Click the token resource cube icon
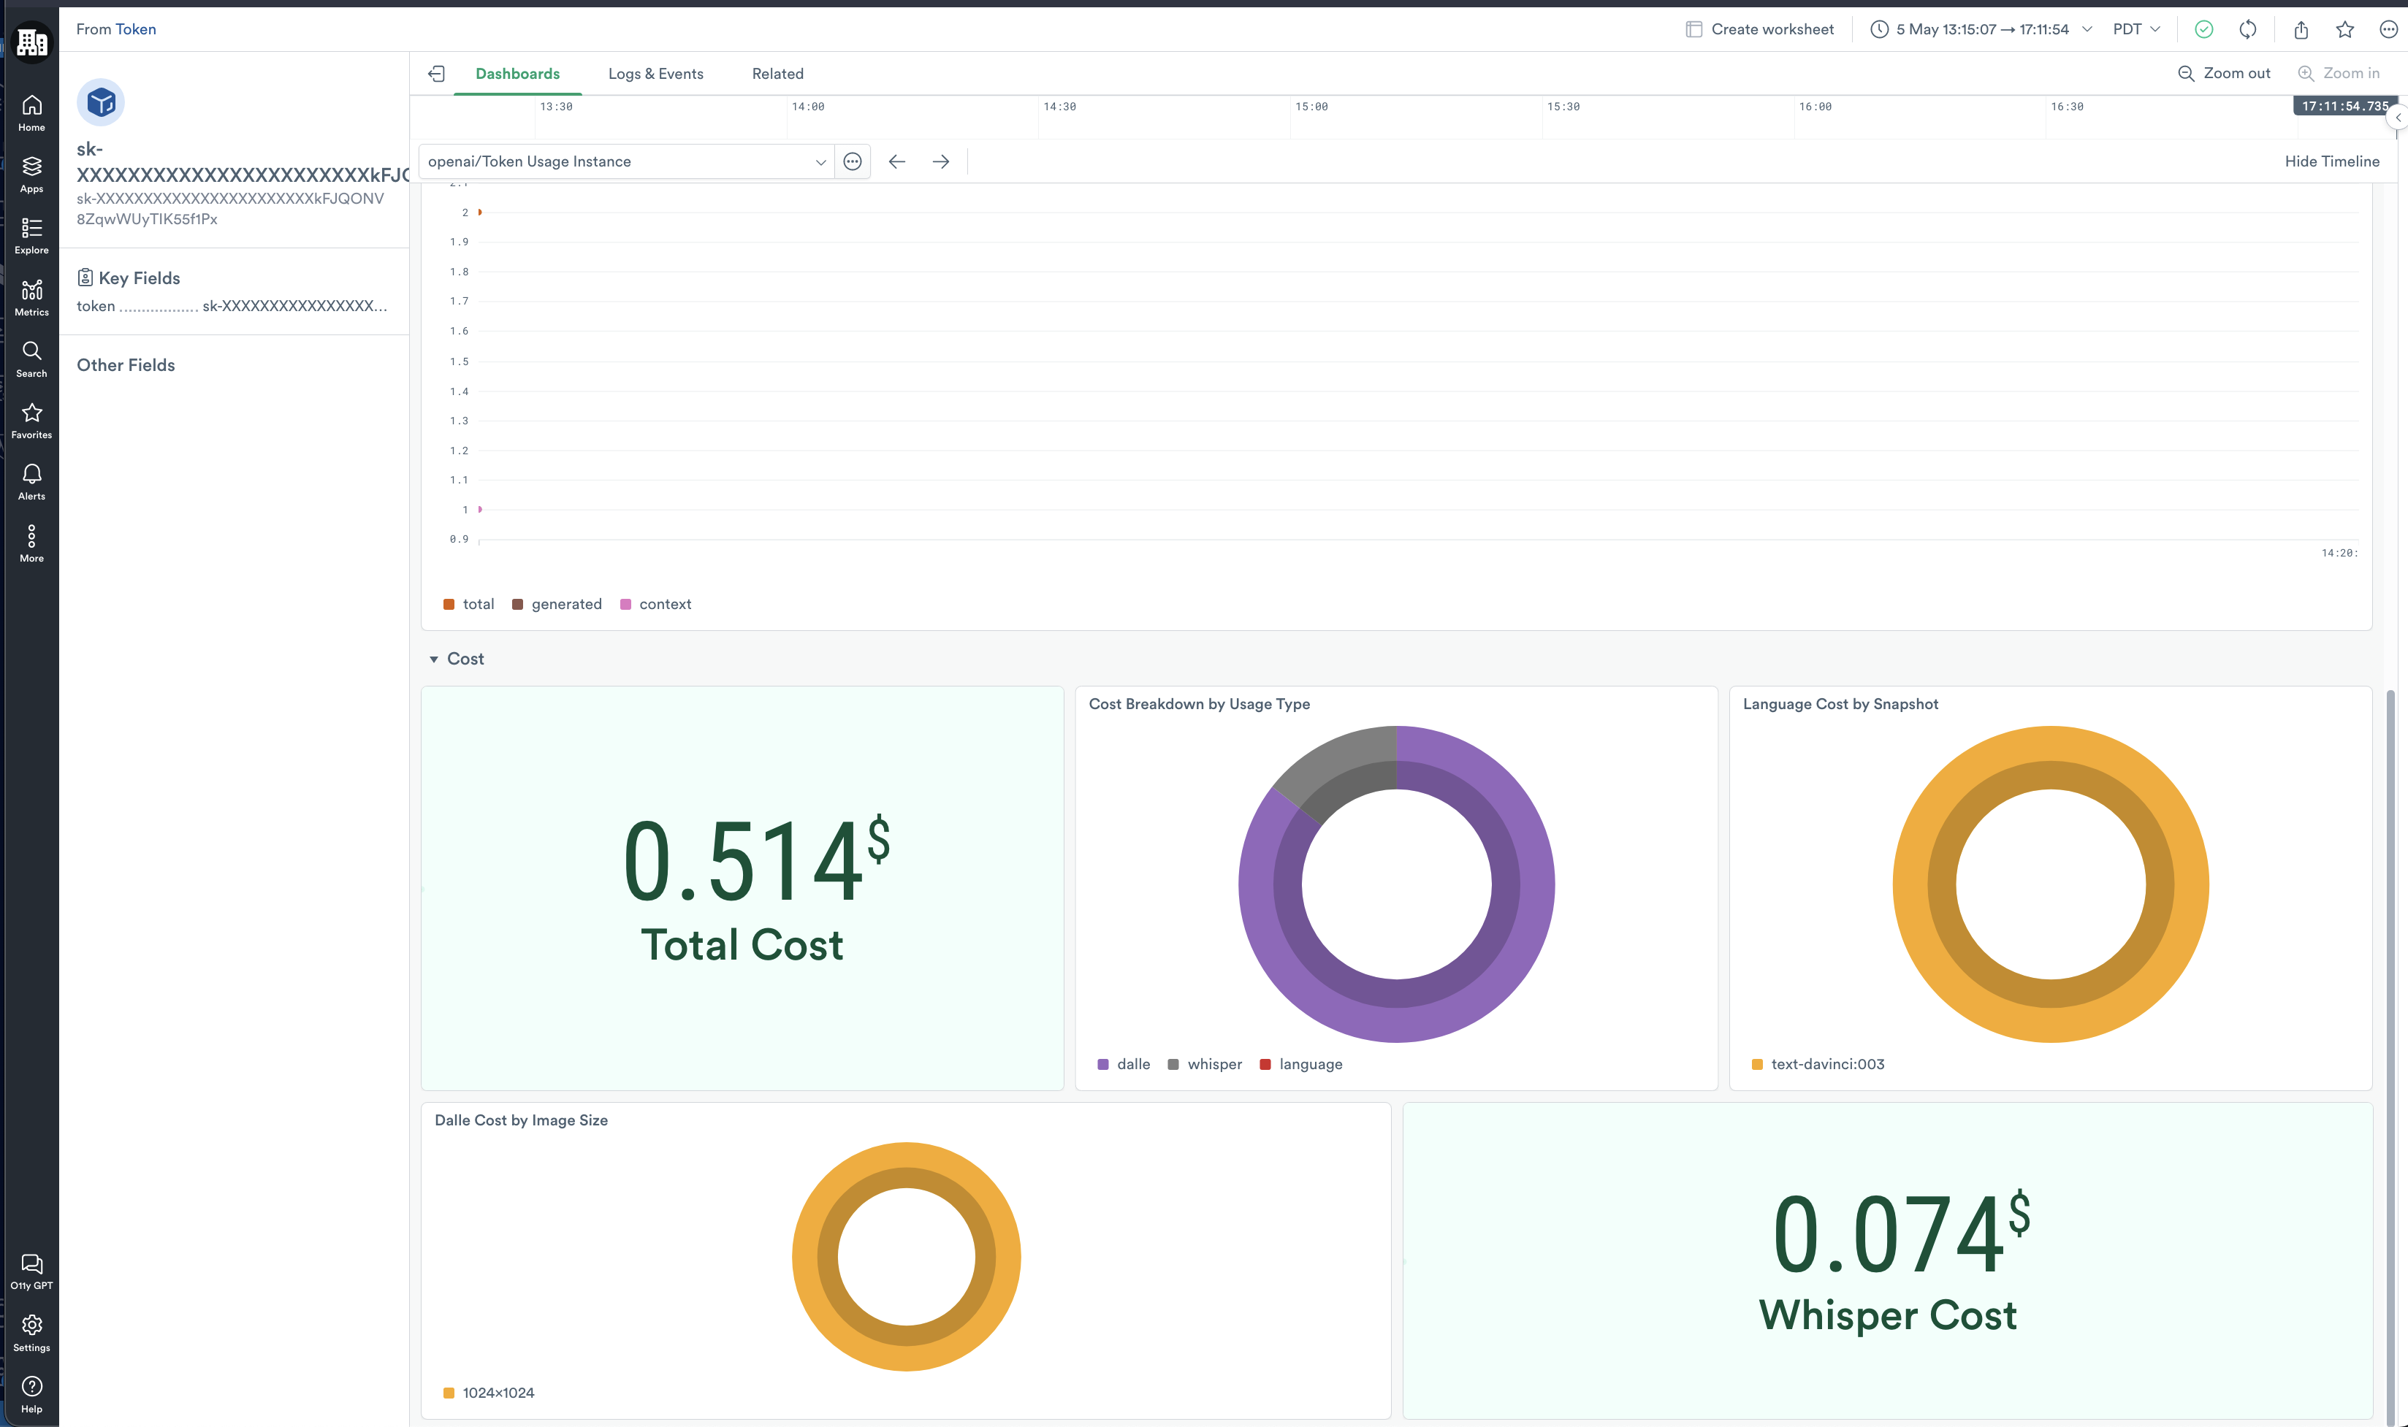Viewport: 2408px width, 1427px height. coord(101,103)
